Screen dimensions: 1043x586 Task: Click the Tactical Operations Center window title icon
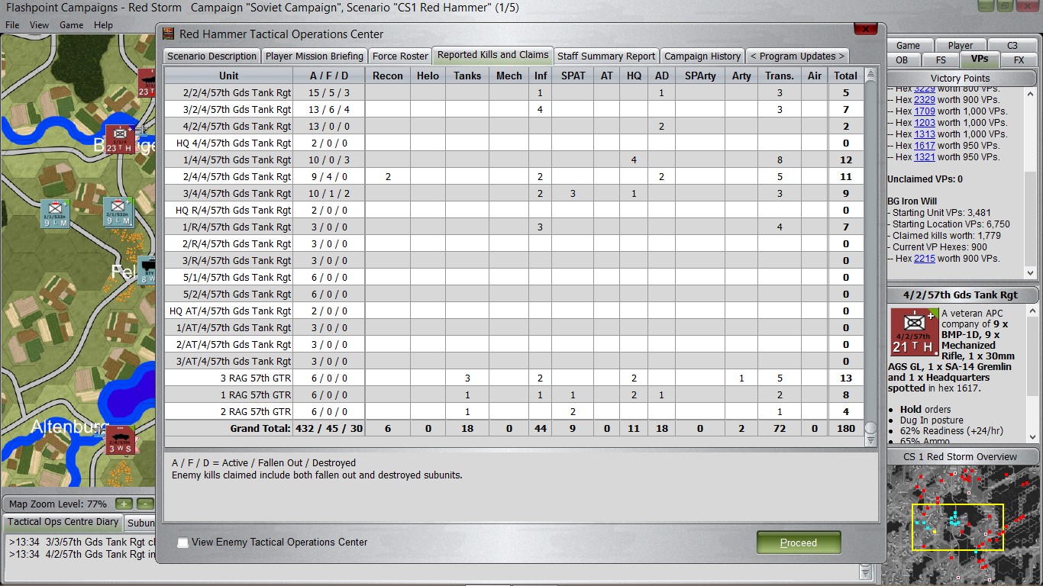coord(169,34)
